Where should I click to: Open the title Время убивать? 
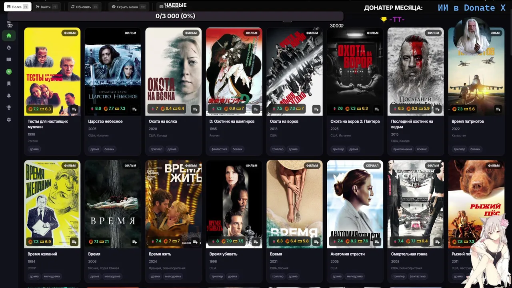tap(223, 254)
